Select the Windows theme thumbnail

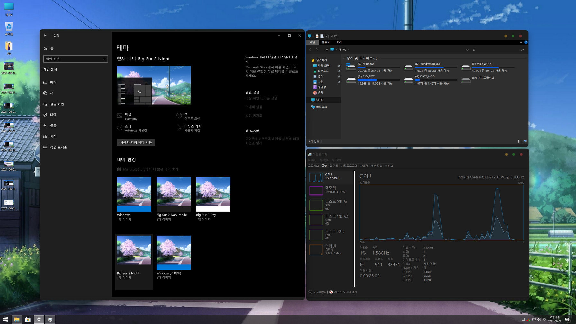(x=134, y=194)
